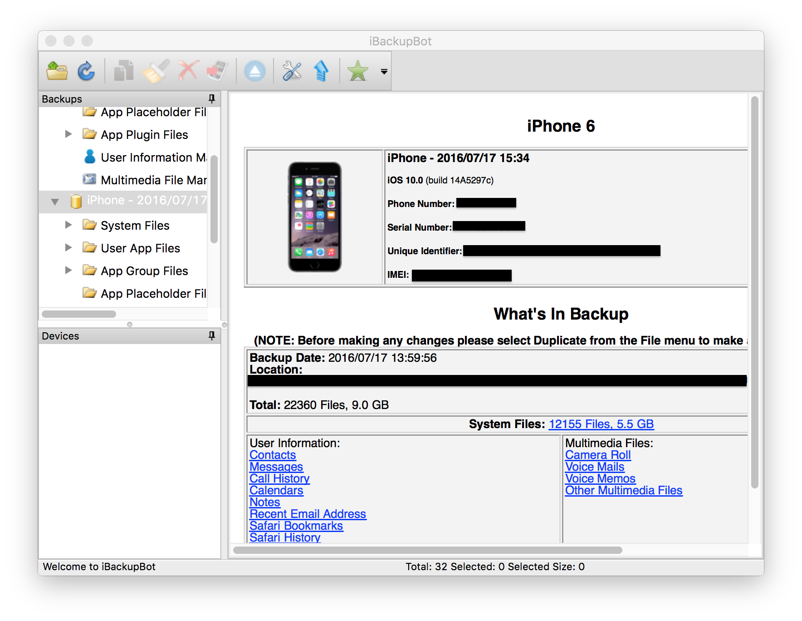Click the Backups tree vertical scrollbar

[214, 199]
